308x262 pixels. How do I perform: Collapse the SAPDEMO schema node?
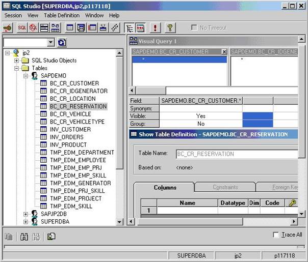(x=25, y=76)
